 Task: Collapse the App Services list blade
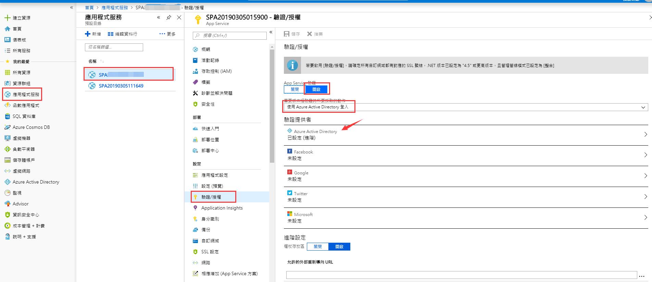159,17
